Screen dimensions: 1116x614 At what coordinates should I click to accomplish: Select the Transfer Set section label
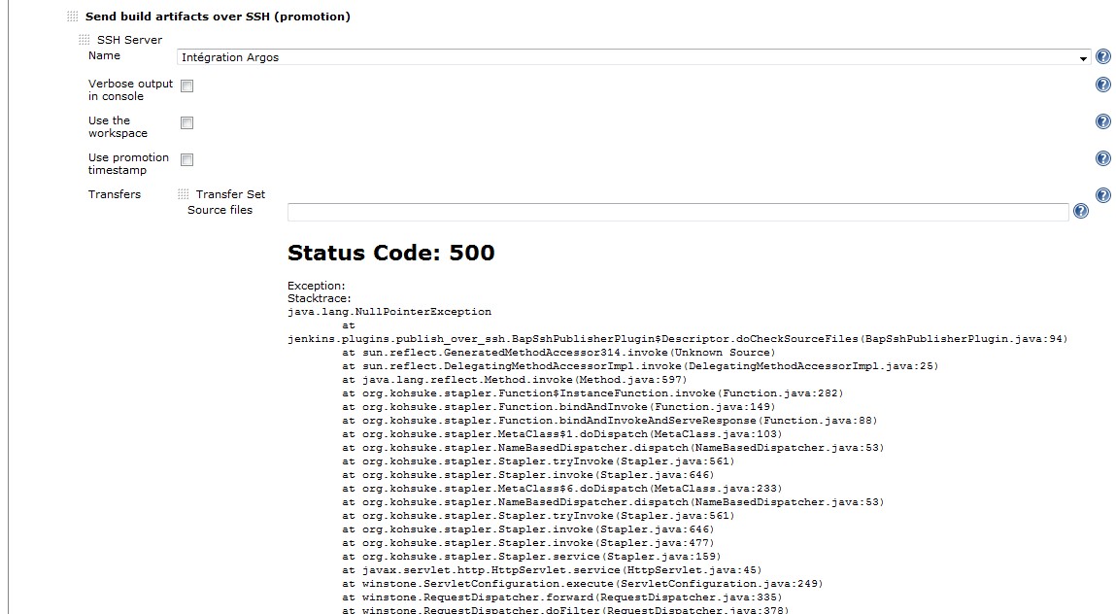point(230,194)
